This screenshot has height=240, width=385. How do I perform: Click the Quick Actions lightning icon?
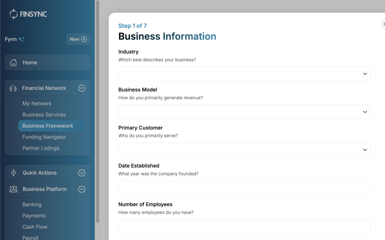(13, 173)
